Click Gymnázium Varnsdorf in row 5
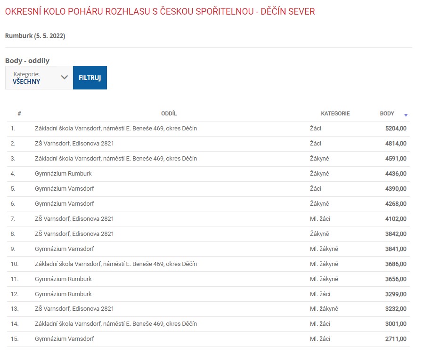This screenshot has height=355, width=424. 64,189
